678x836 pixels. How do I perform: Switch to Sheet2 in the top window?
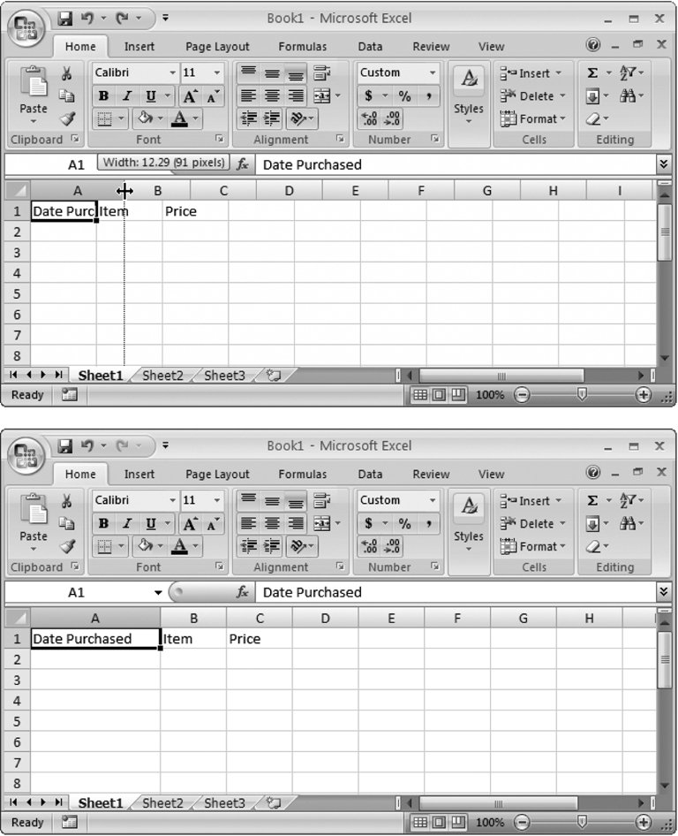click(162, 376)
